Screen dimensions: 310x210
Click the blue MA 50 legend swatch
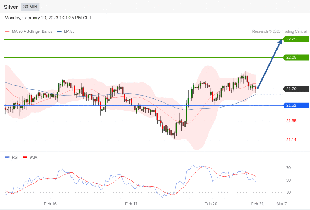[59, 32]
